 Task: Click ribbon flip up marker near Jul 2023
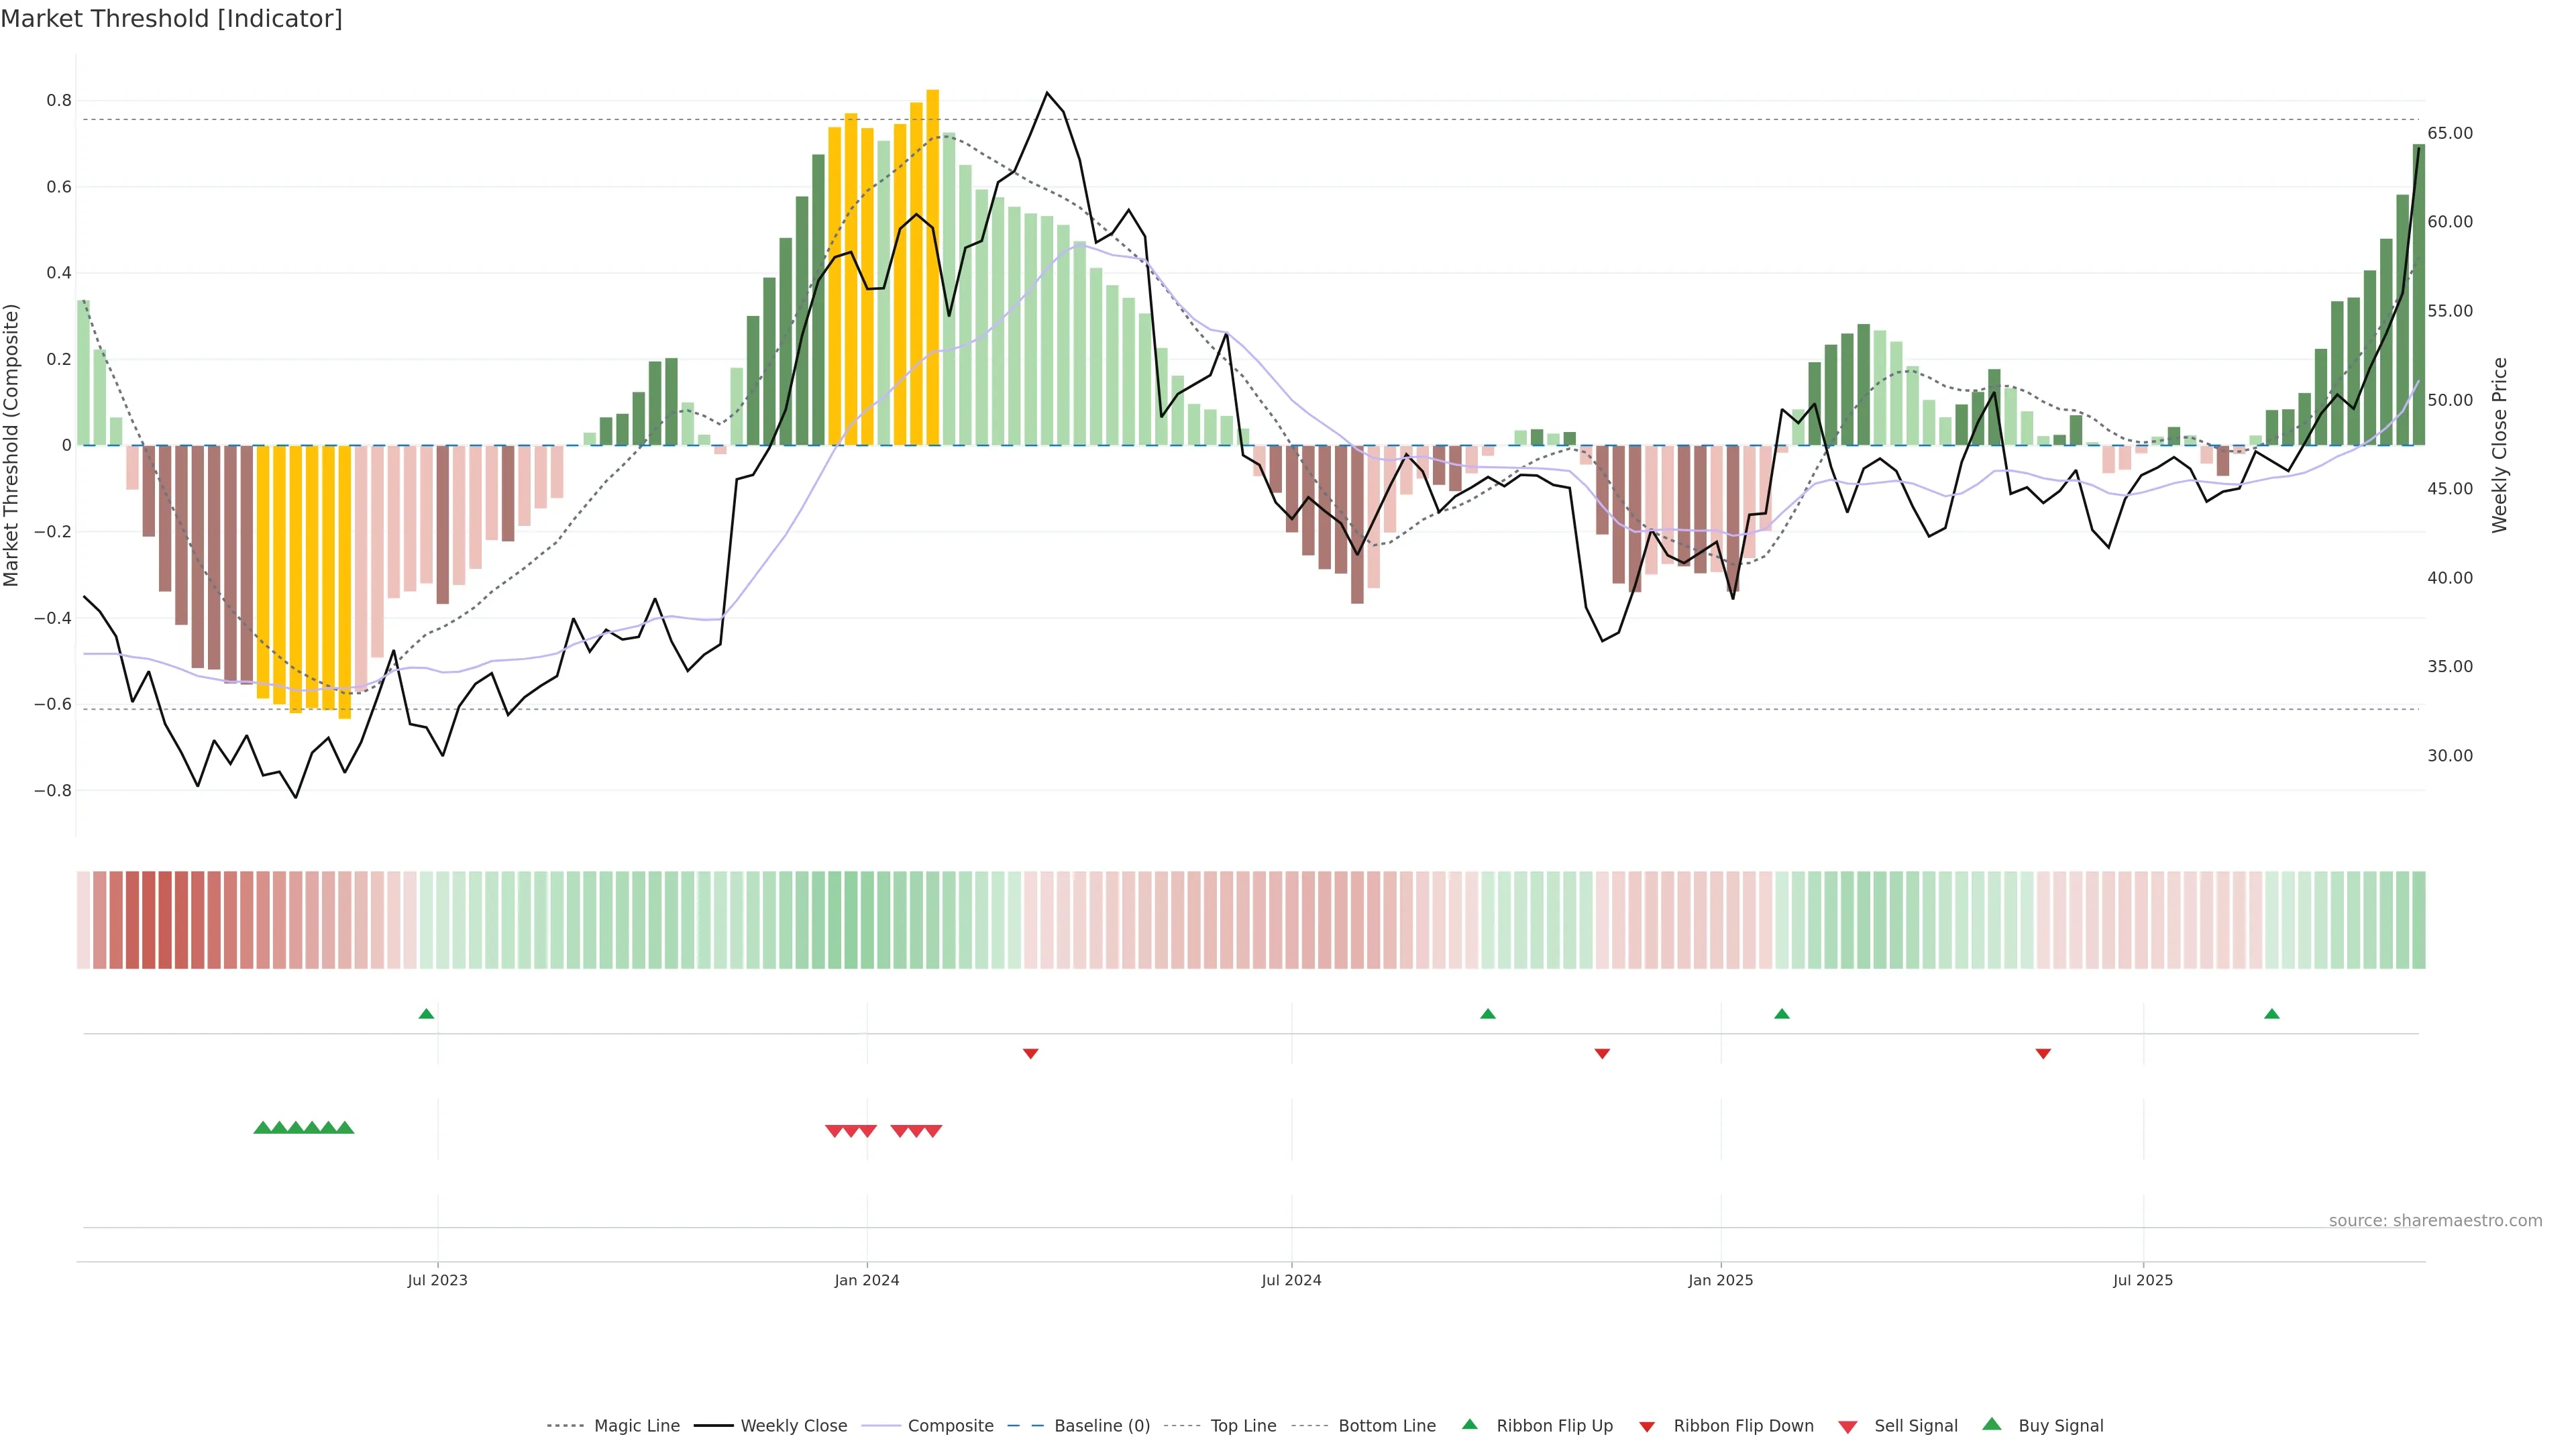pos(426,1014)
